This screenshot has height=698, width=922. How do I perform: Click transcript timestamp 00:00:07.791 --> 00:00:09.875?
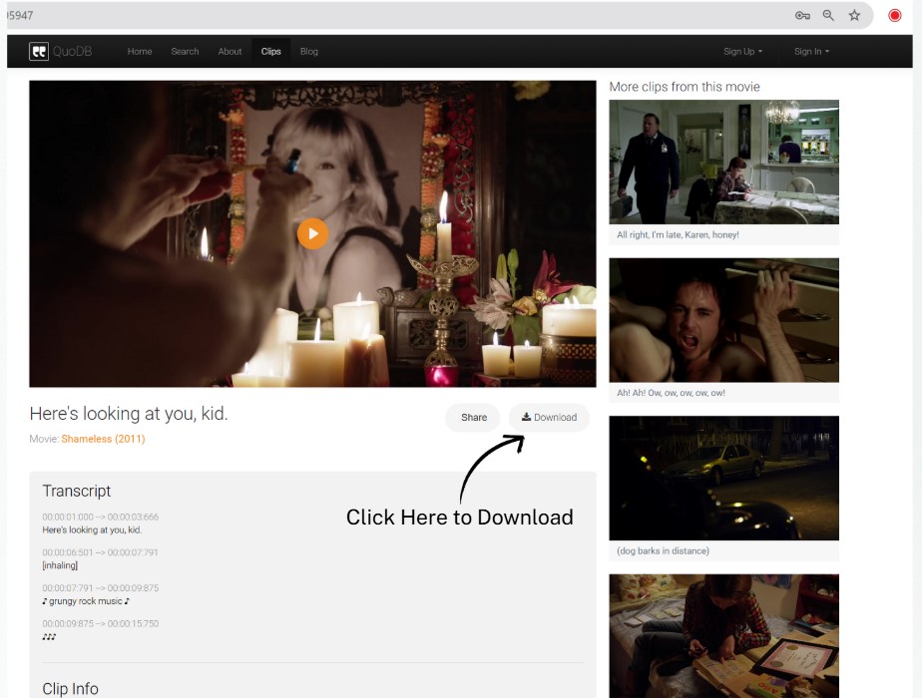101,588
